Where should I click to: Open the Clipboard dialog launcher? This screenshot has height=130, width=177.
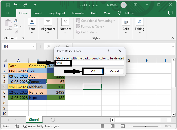[23, 38]
